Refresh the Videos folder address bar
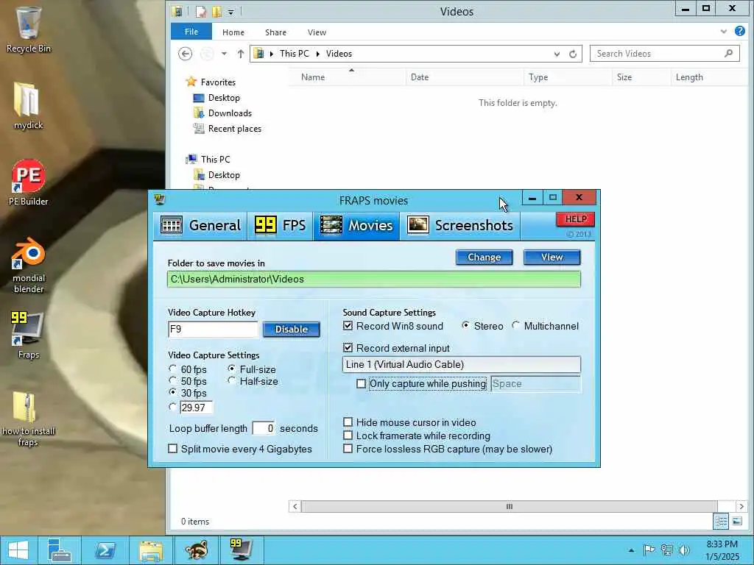 572,54
